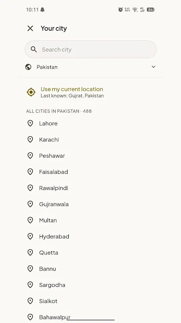Focus the Search city field

(90, 49)
